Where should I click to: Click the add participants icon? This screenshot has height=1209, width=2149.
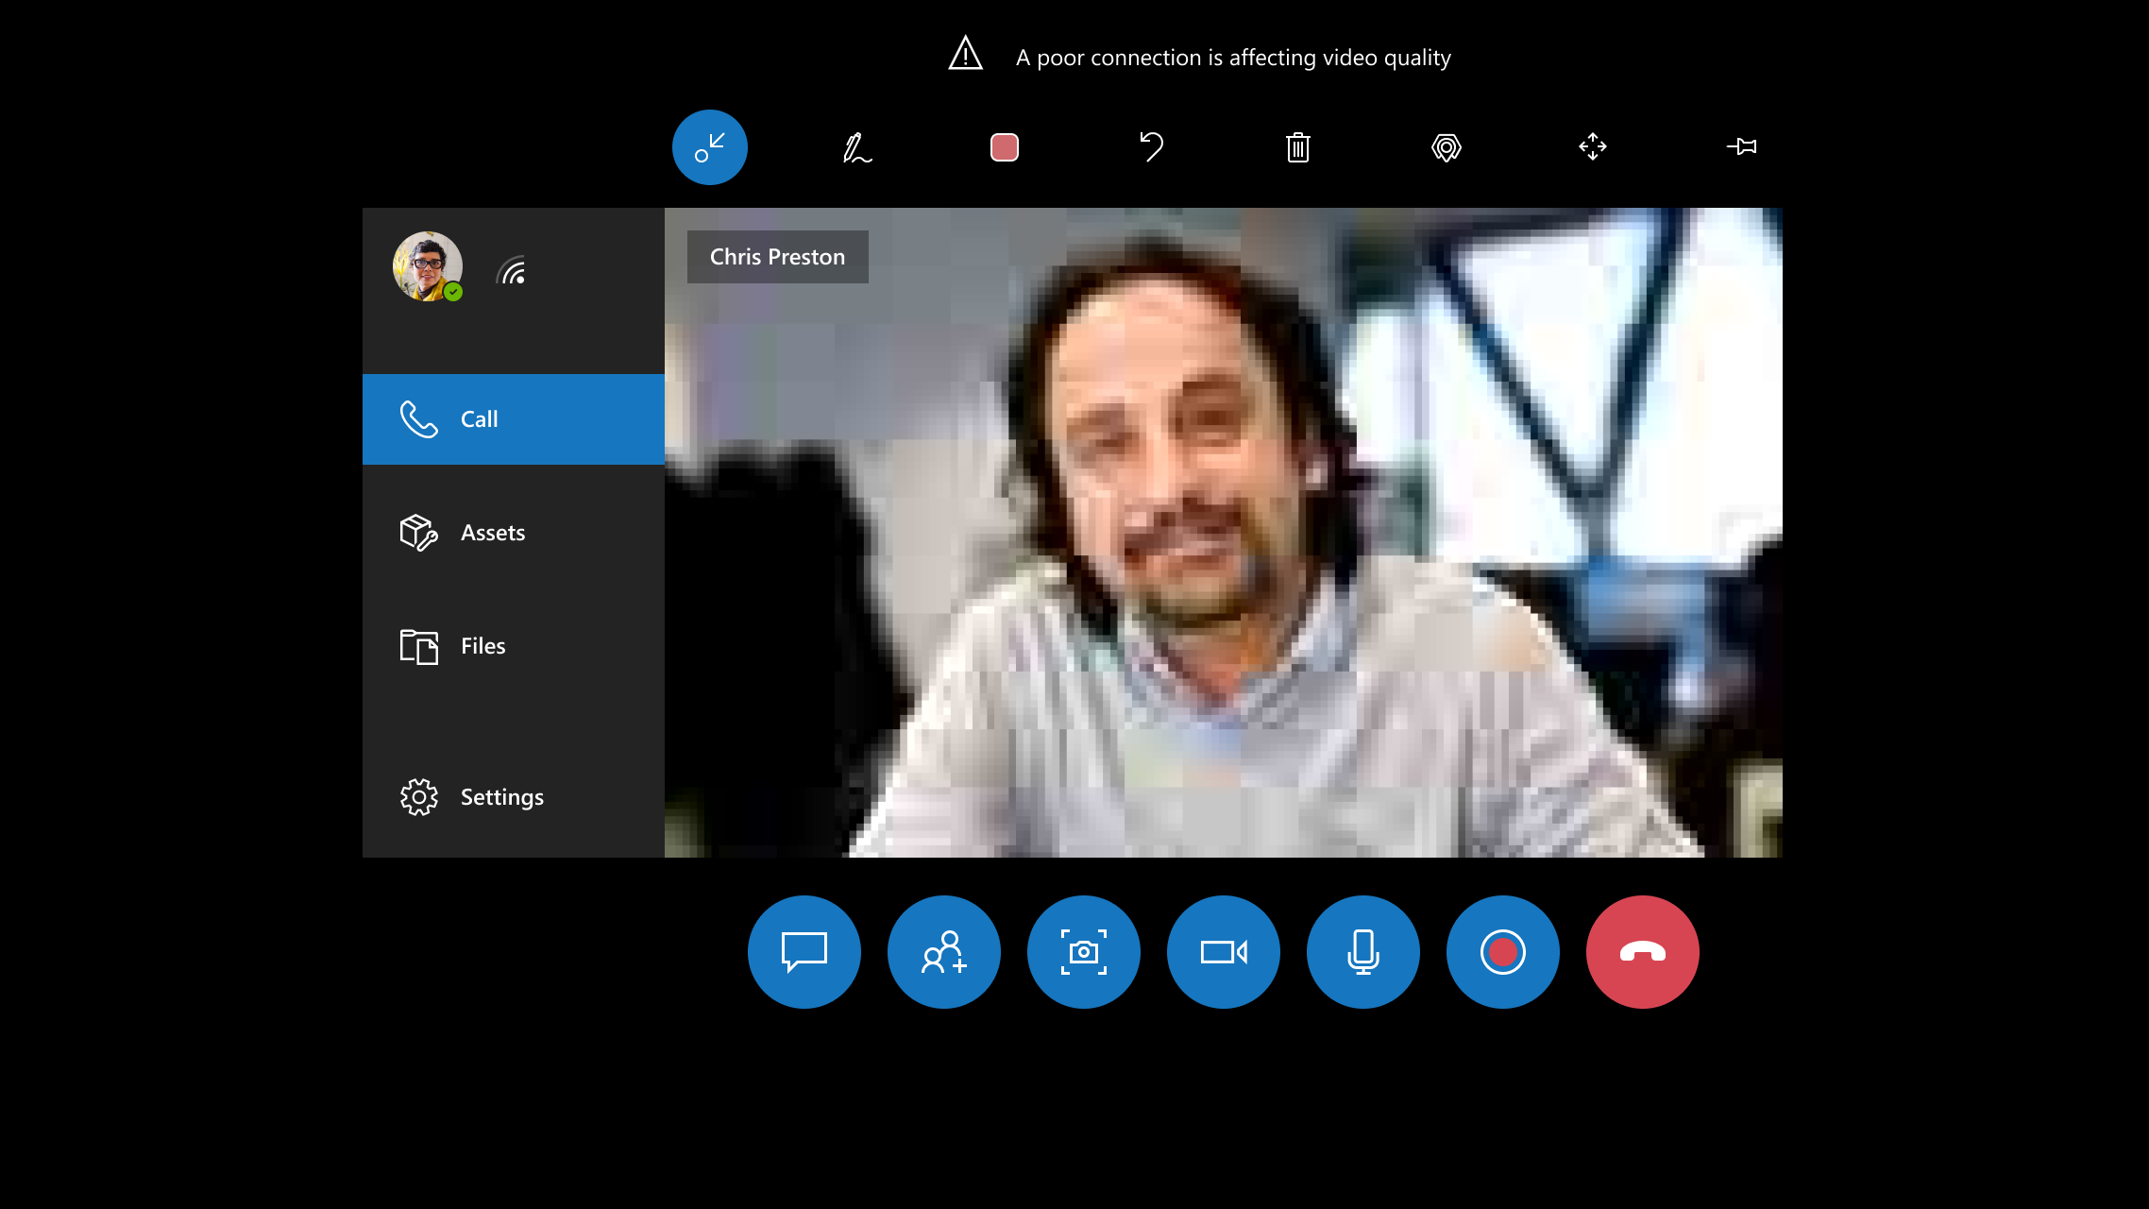click(x=943, y=952)
